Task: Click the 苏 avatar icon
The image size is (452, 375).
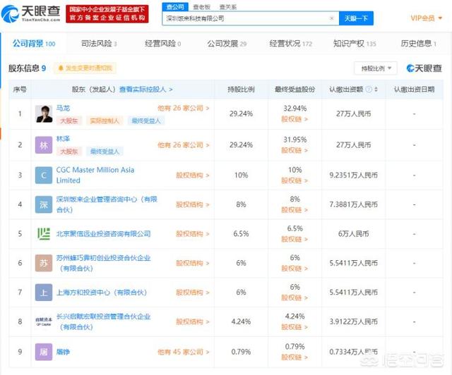Action: tap(44, 263)
